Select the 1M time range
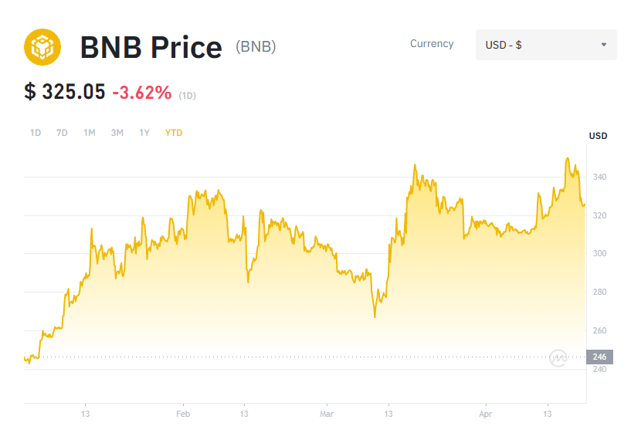 90,133
